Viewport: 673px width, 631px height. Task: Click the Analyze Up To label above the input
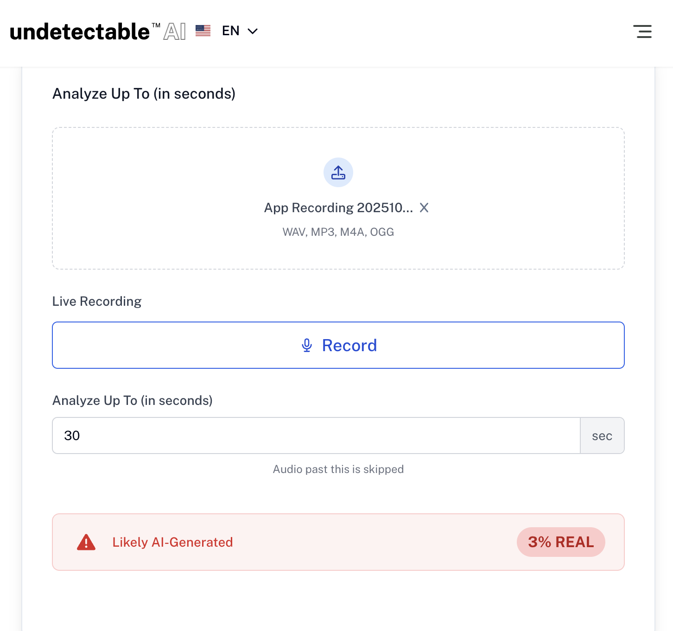[133, 400]
